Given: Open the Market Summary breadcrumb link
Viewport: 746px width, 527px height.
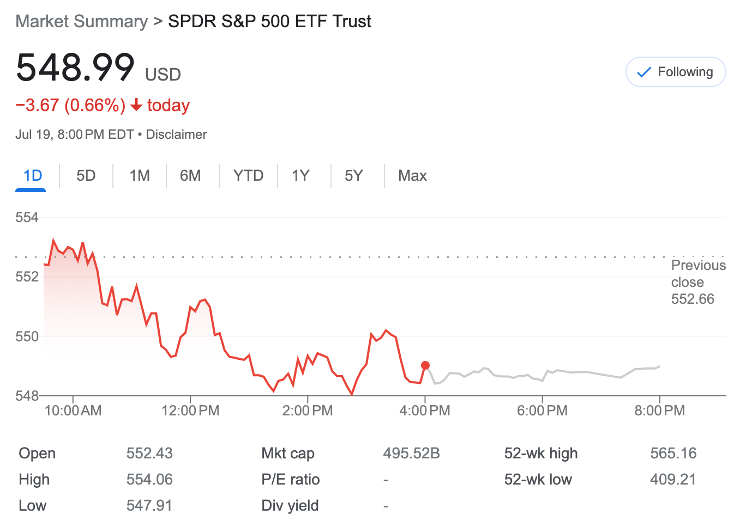Looking at the screenshot, I should [82, 21].
